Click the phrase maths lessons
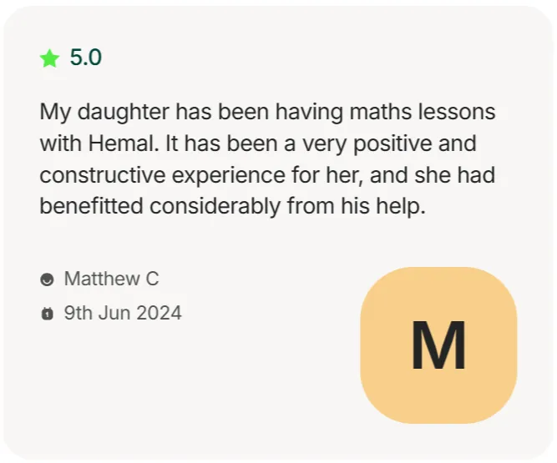557x463 pixels. [423, 112]
